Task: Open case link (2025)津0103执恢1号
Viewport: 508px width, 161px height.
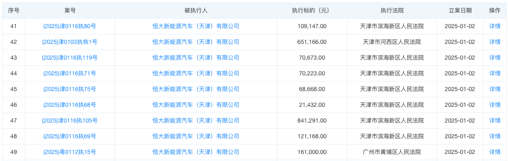Action: 70,42
